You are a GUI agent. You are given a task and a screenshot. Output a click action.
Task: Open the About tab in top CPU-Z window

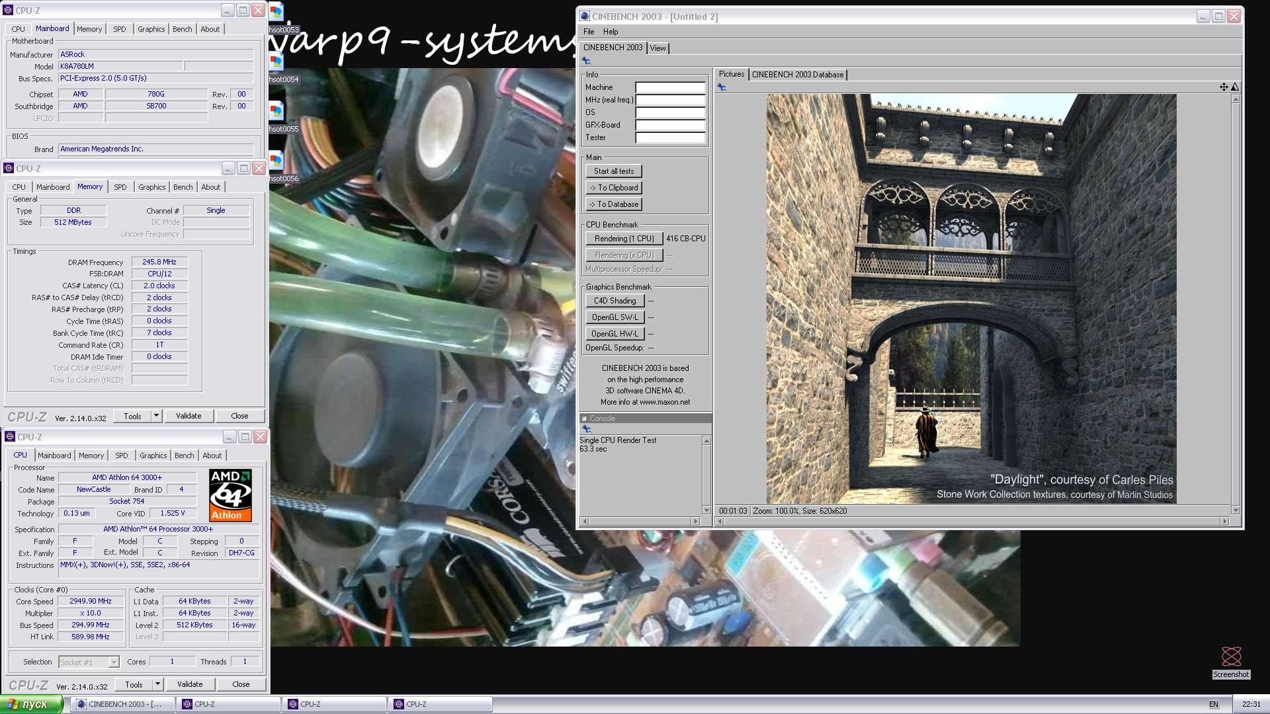pos(210,29)
